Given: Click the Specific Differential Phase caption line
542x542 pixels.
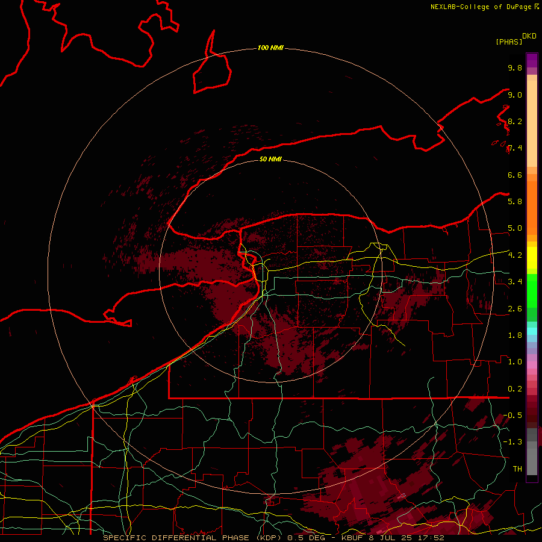Looking at the screenshot, I should [x=273, y=538].
